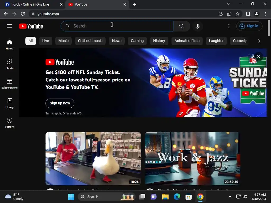Open Library in sidebar
Image resolution: width=271 pixels, height=203 pixels.
[10, 103]
